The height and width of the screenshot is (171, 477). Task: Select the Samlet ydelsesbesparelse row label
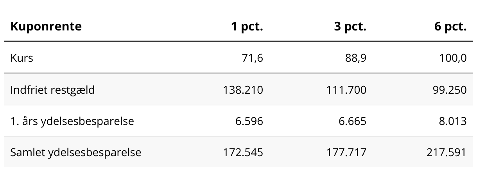[76, 152]
